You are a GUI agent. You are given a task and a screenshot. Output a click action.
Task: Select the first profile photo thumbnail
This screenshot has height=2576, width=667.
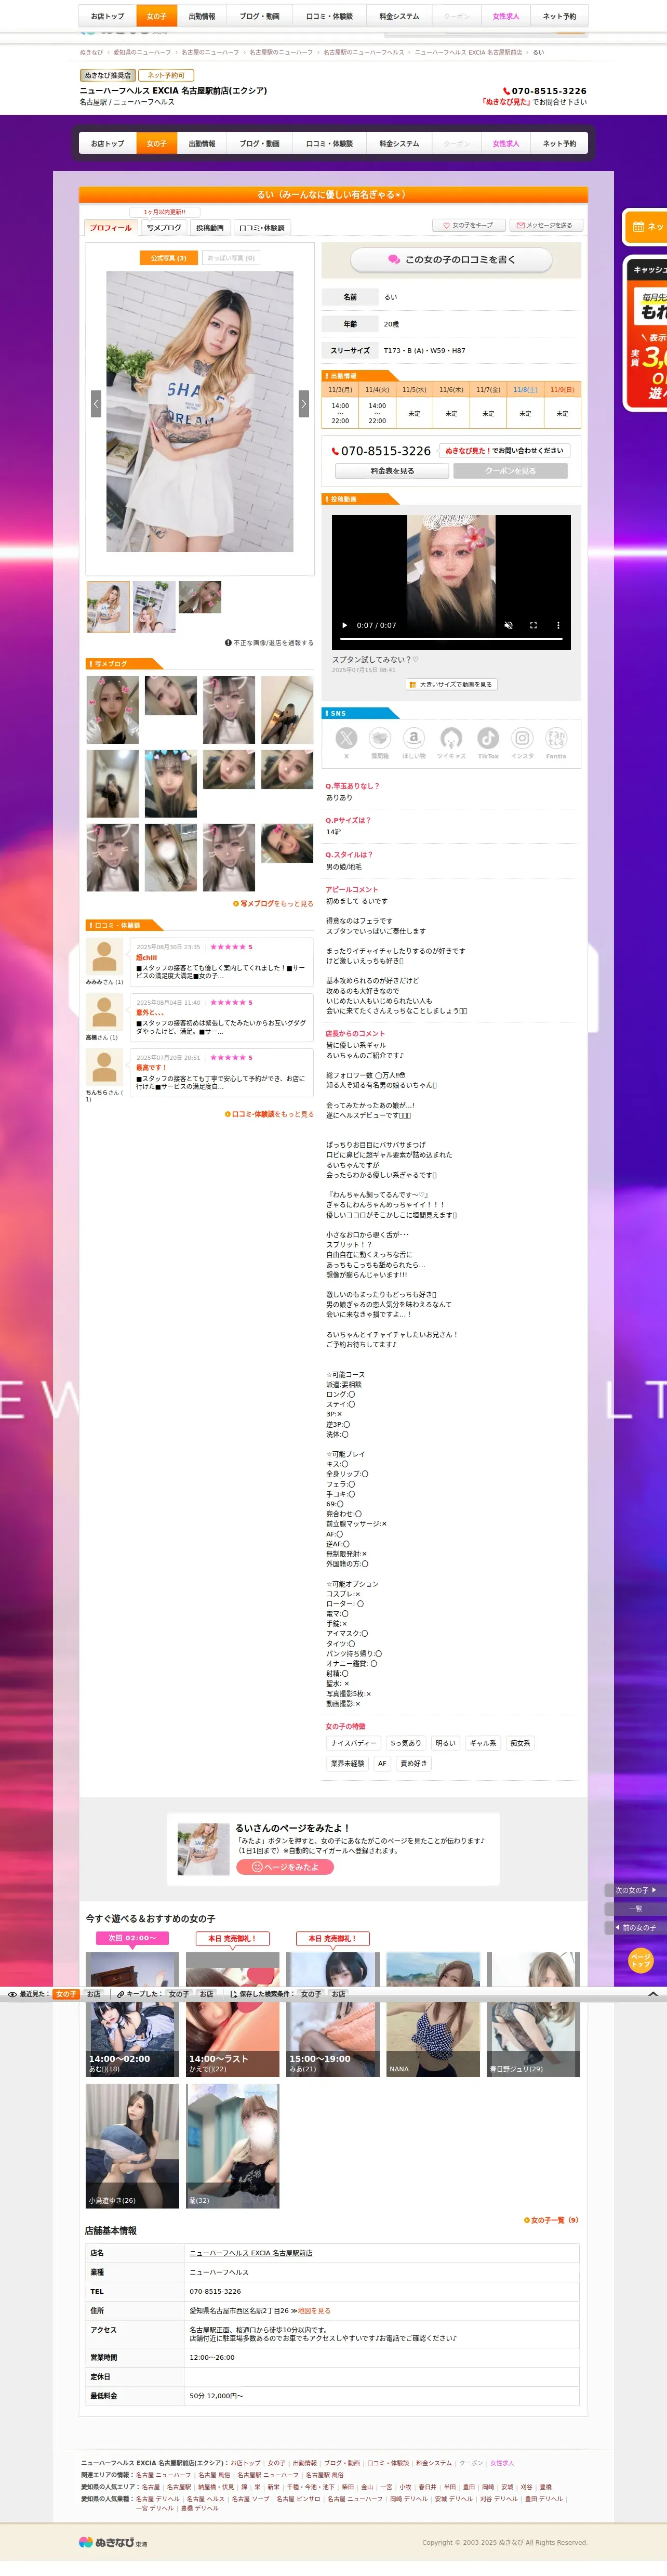click(x=108, y=607)
